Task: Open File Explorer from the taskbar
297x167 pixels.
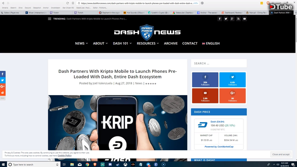Action: [x=72, y=165]
